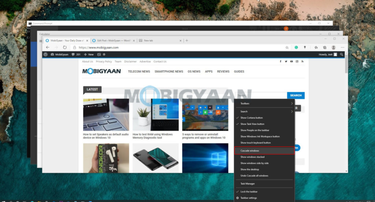This screenshot has width=375, height=202.
Task: Open TELECOM NEWS navigation menu
Action: pos(139,72)
